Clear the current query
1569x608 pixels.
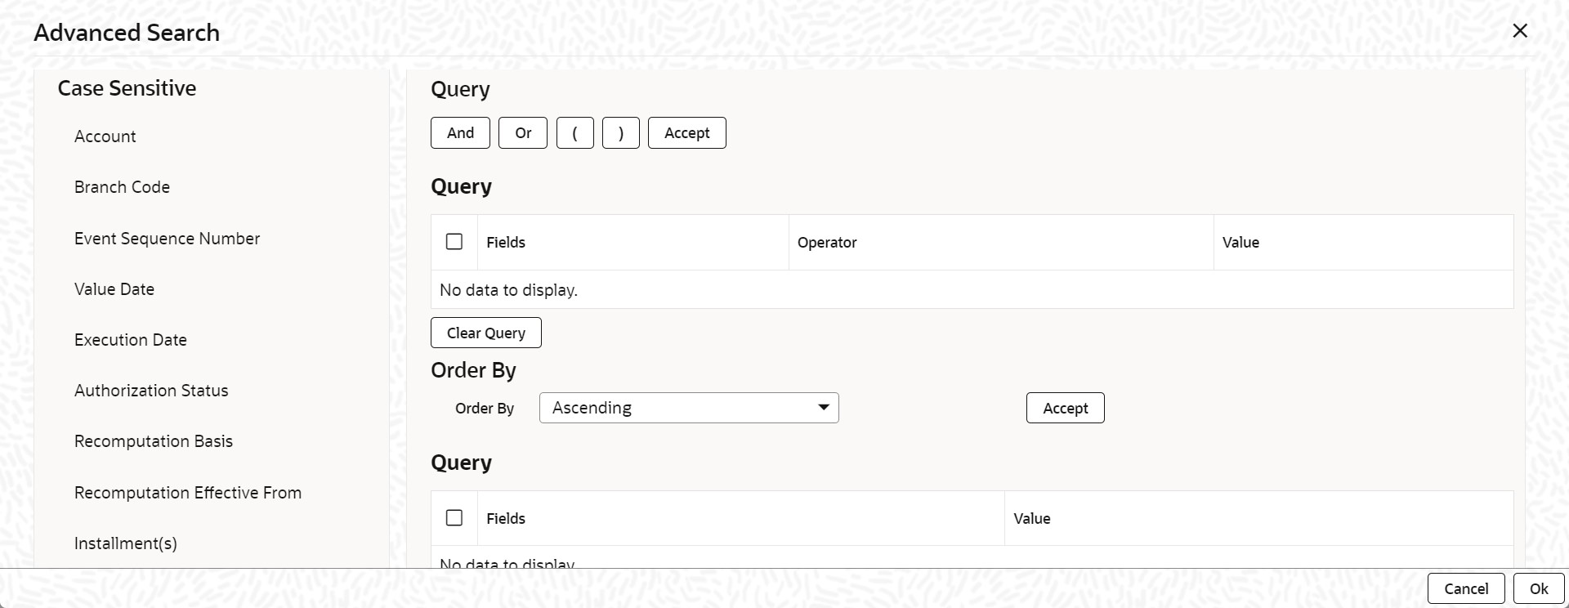[486, 333]
